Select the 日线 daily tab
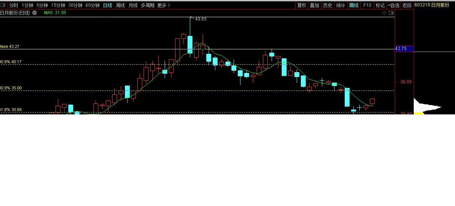 coord(108,5)
